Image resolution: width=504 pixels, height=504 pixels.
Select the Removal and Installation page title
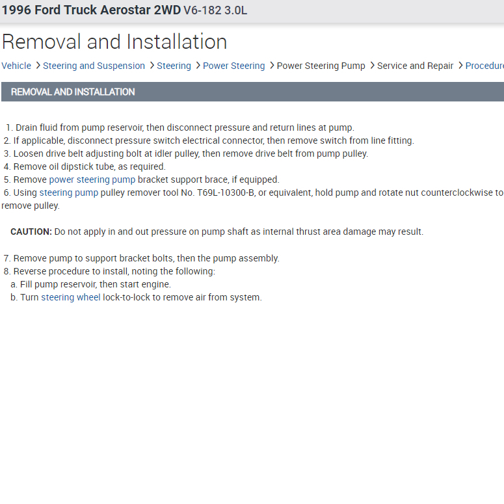114,42
